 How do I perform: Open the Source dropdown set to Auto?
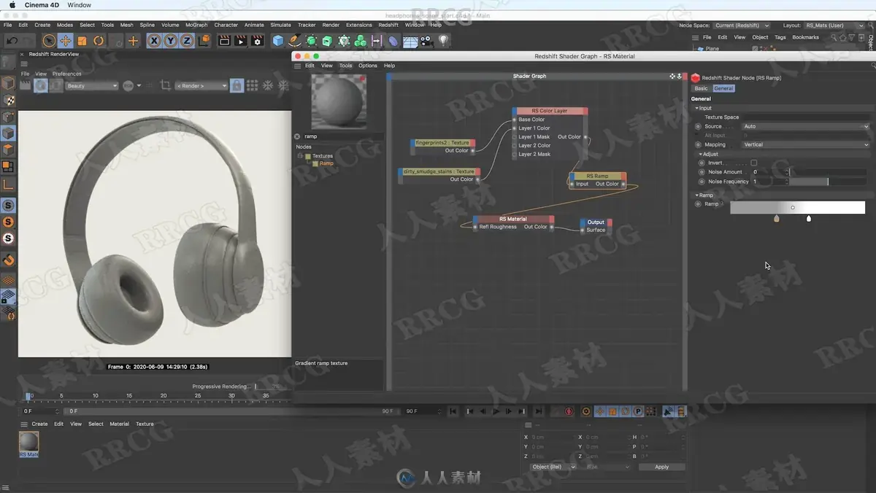806,126
